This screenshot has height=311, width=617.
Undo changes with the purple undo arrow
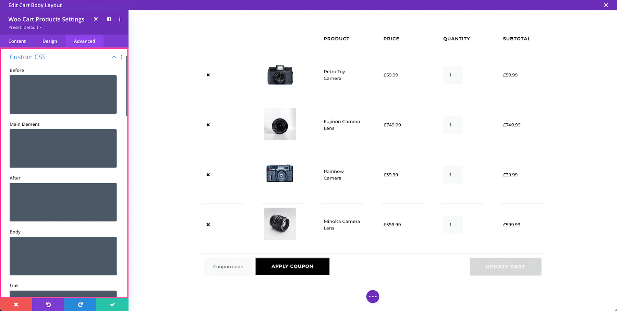pyautogui.click(x=48, y=304)
